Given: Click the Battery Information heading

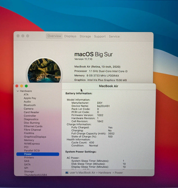Looking at the screenshot, I should tap(79, 93).
